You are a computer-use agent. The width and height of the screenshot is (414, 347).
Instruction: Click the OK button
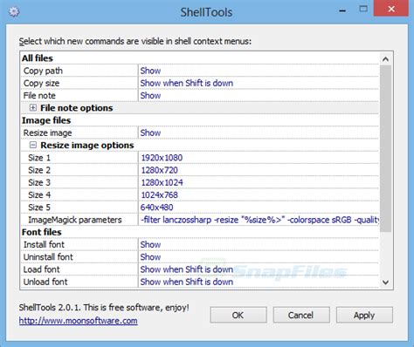pyautogui.click(x=238, y=315)
